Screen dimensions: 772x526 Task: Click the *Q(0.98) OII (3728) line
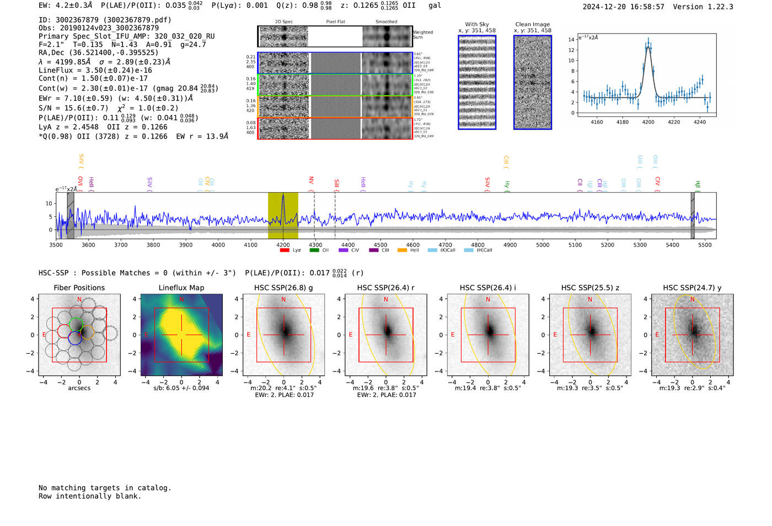133,136
